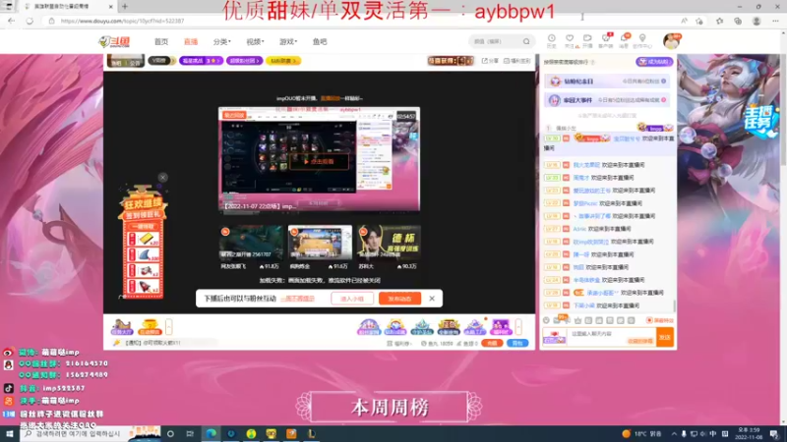Image resolution: width=787 pixels, height=442 pixels.
Task: Click the fourth dark gift icon
Action: (449, 327)
